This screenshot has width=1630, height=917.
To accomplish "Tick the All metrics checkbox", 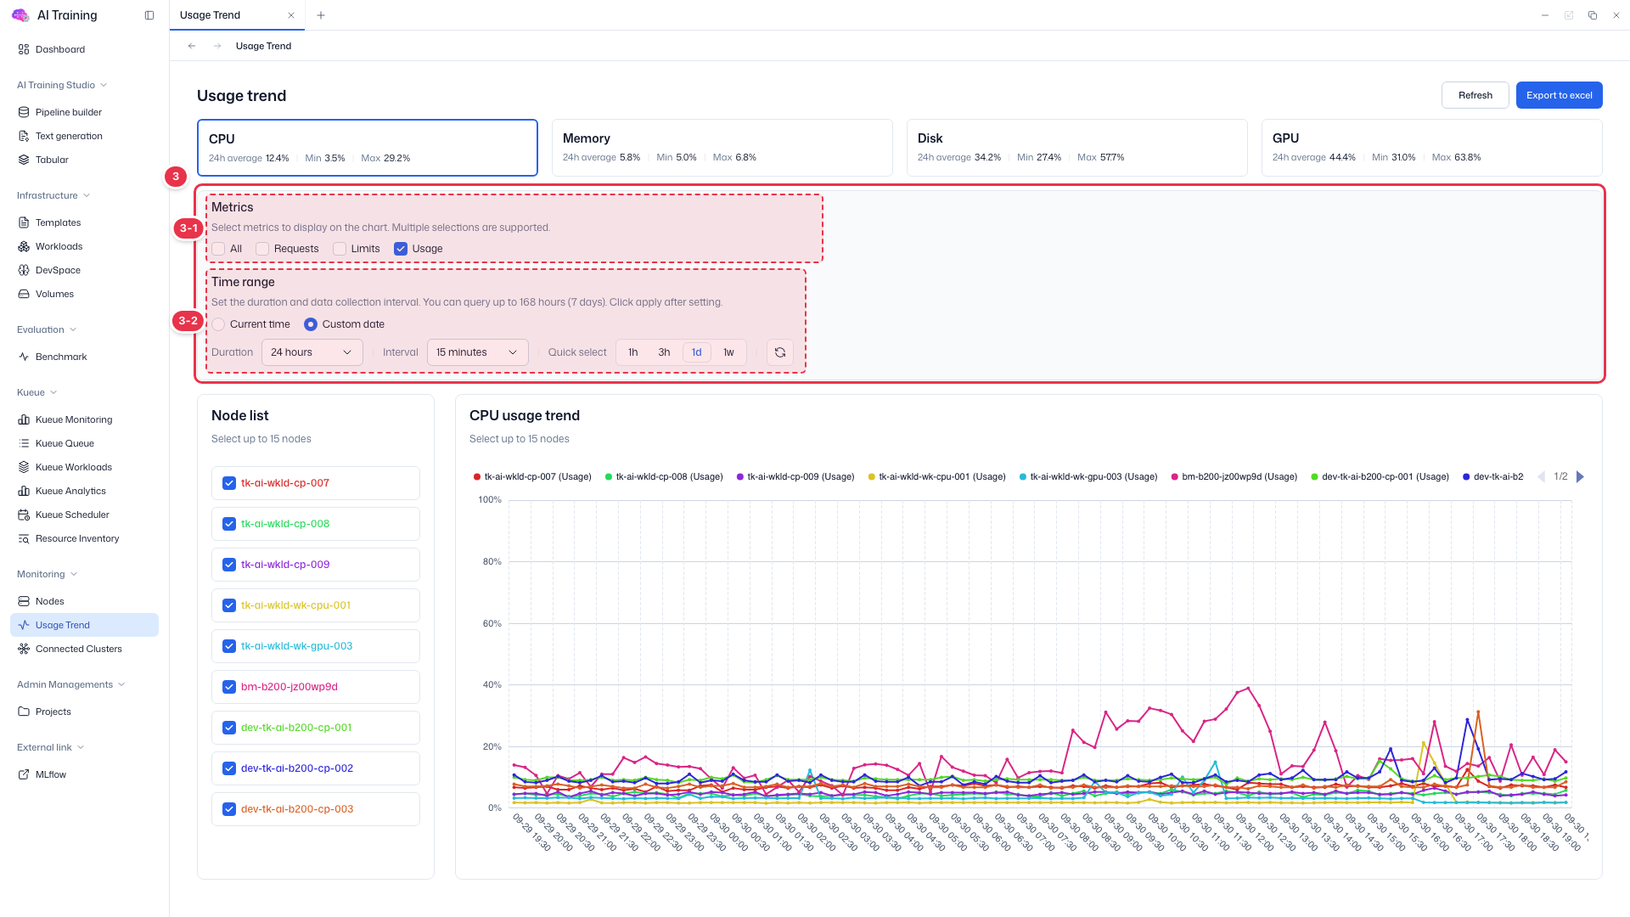I will pyautogui.click(x=219, y=249).
